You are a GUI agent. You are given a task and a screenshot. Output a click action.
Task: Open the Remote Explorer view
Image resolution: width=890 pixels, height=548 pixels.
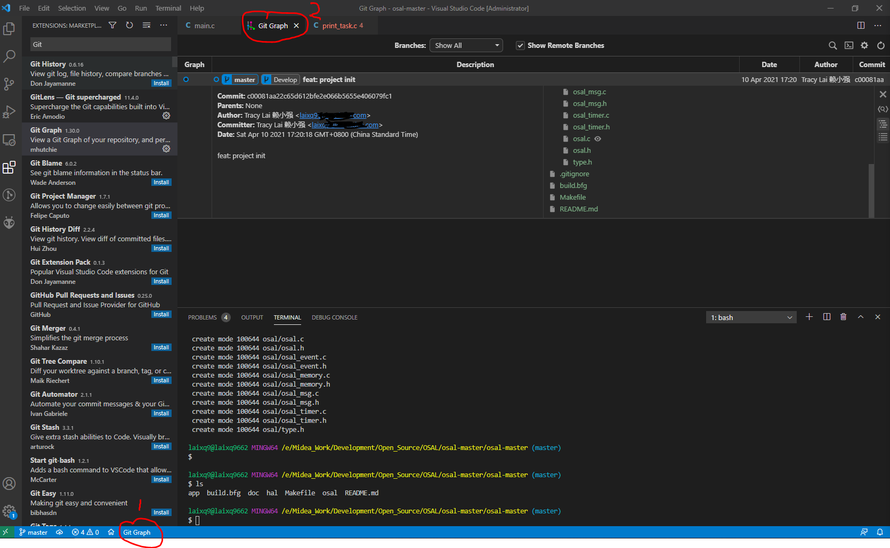pyautogui.click(x=9, y=140)
